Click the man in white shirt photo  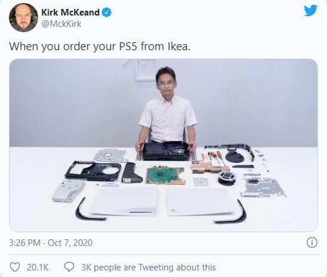coord(168,105)
